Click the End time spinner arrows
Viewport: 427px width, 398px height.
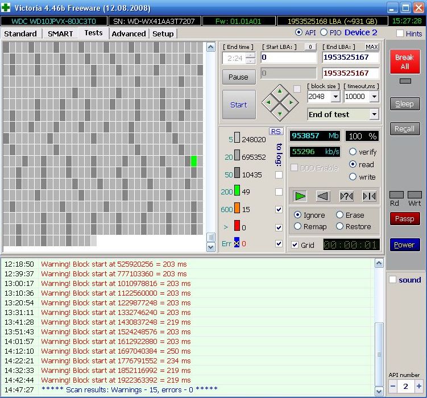pyautogui.click(x=250, y=58)
